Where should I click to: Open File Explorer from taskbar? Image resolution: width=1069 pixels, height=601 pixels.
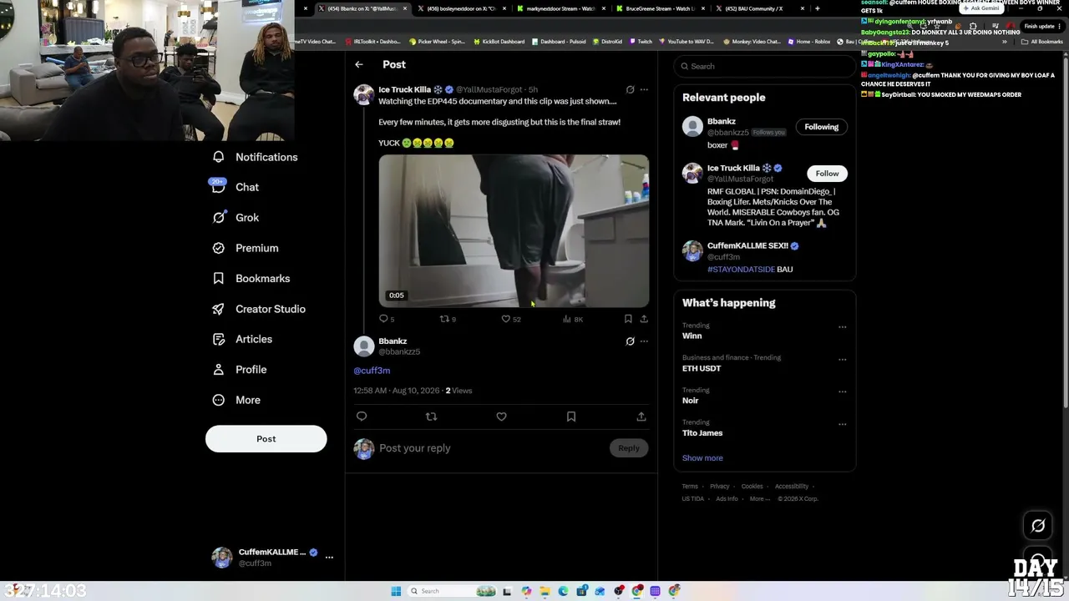(545, 591)
